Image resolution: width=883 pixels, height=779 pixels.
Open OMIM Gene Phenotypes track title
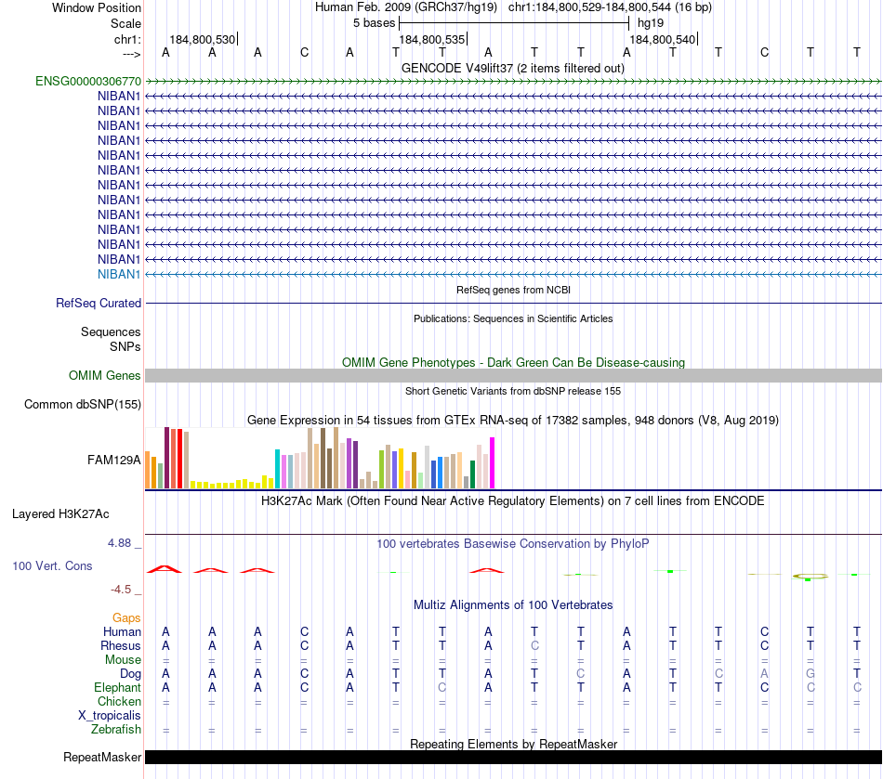pyautogui.click(x=513, y=363)
